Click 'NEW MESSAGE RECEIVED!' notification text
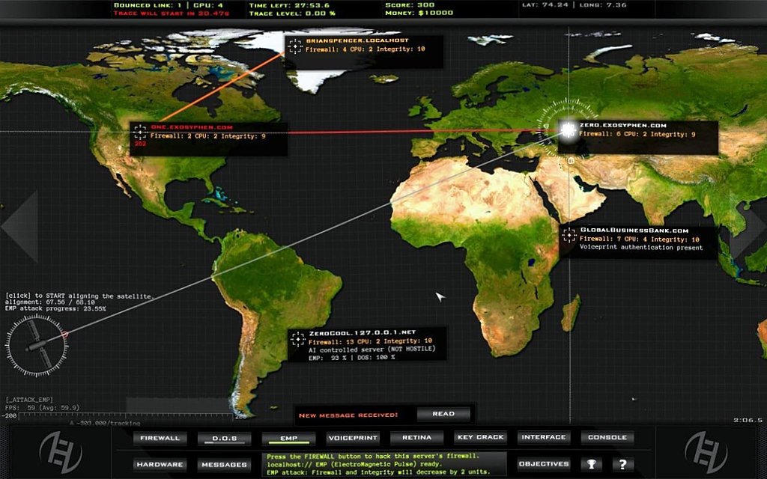Image resolution: width=767 pixels, height=479 pixels. [x=348, y=415]
